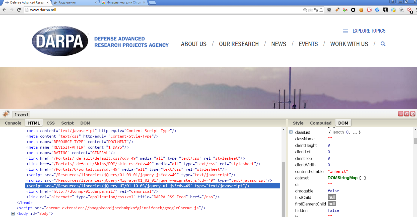417x217 pixels.
Task: Click the red X extension icon
Action: pyautogui.click(x=369, y=10)
